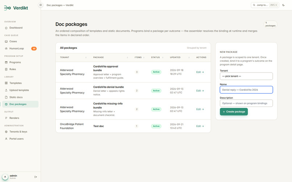Click the HumanLoop icon in sidebar

pyautogui.click(x=6, y=48)
